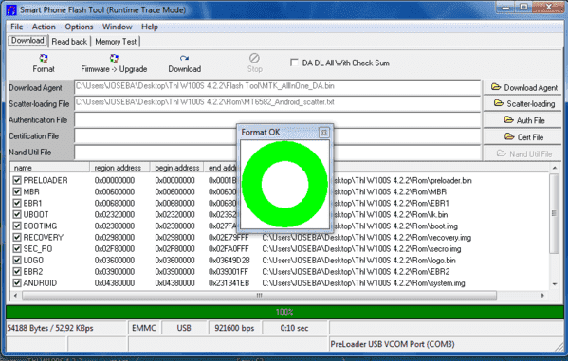Screen dimensions: 568x361
Task: Click the Cert File button
Action: click(x=522, y=136)
